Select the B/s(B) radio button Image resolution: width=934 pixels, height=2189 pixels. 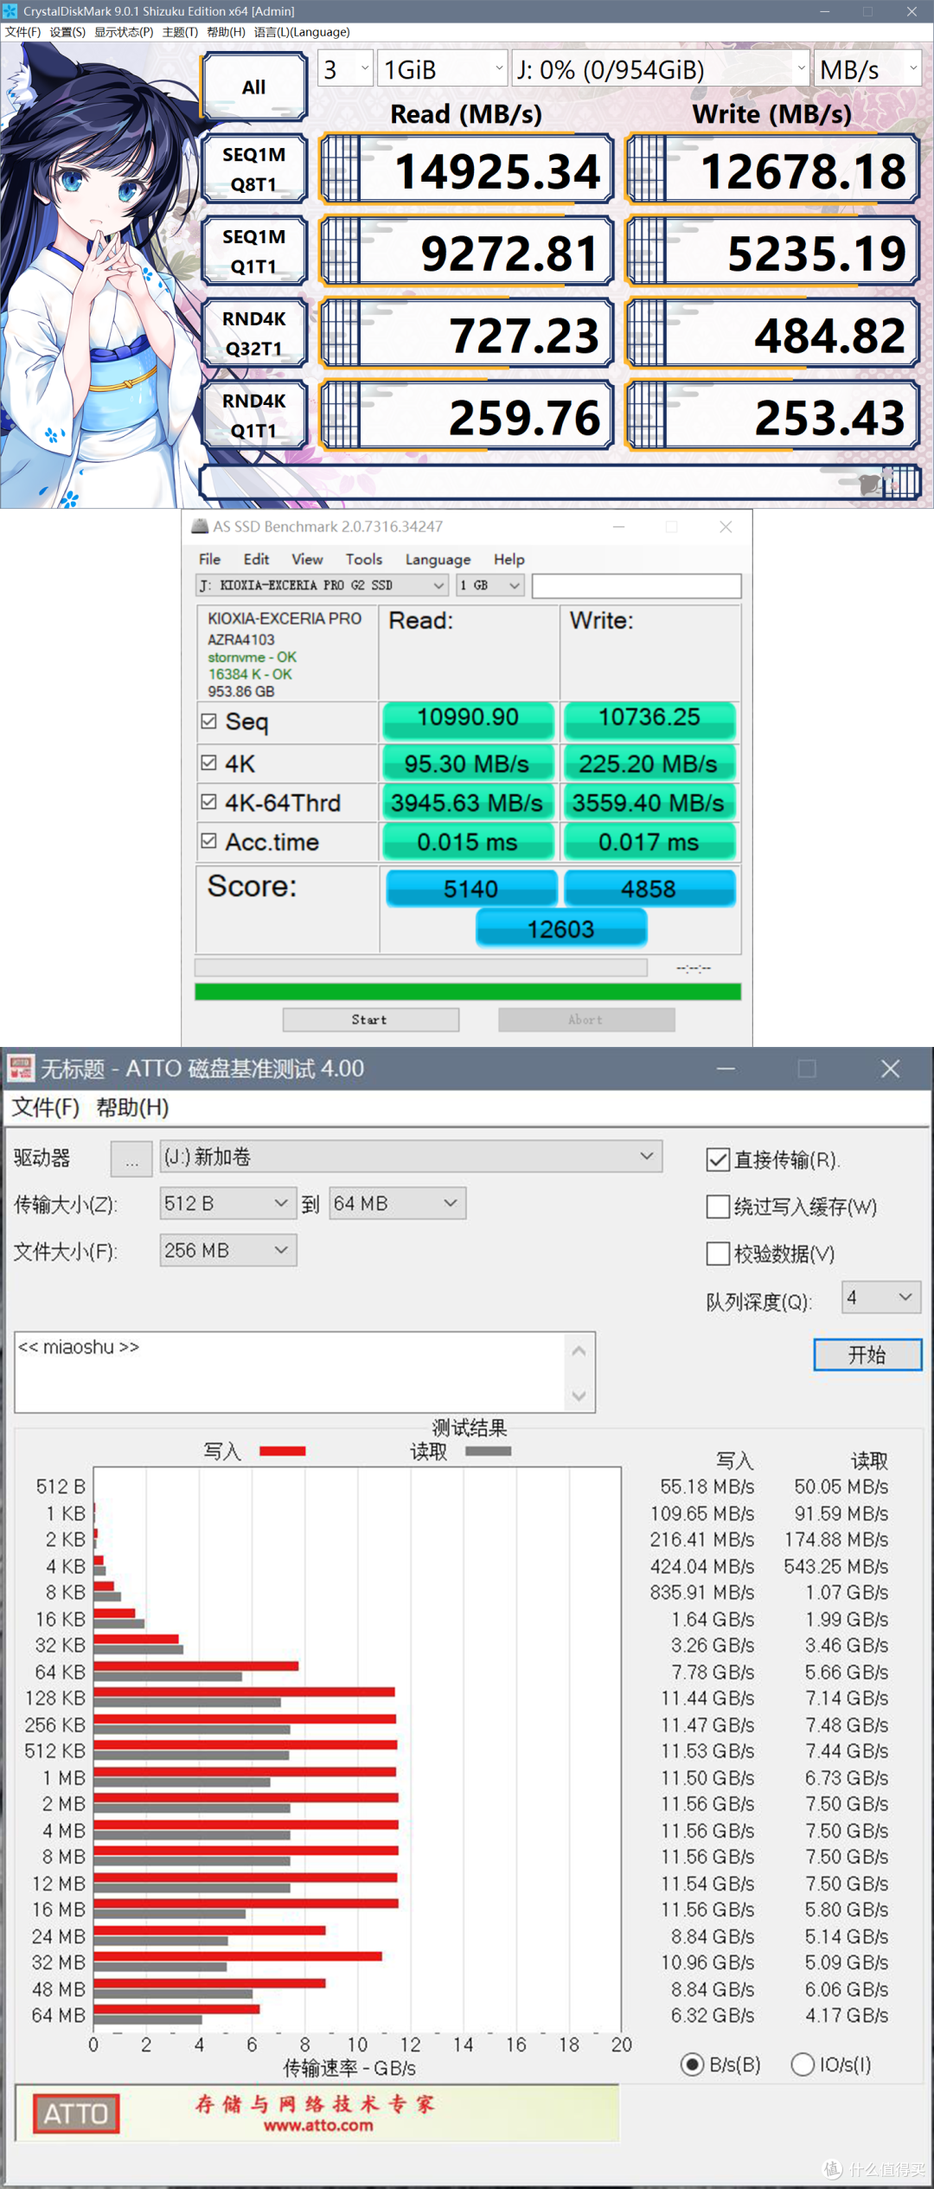[x=692, y=2064]
